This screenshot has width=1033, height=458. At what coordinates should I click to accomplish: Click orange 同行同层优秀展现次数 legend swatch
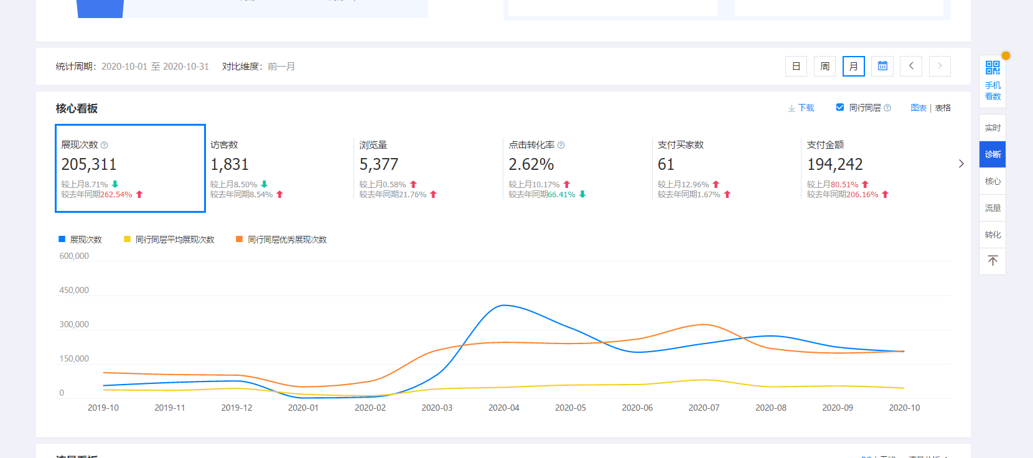click(x=240, y=240)
